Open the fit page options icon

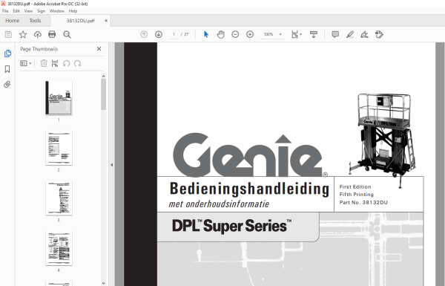click(297, 34)
